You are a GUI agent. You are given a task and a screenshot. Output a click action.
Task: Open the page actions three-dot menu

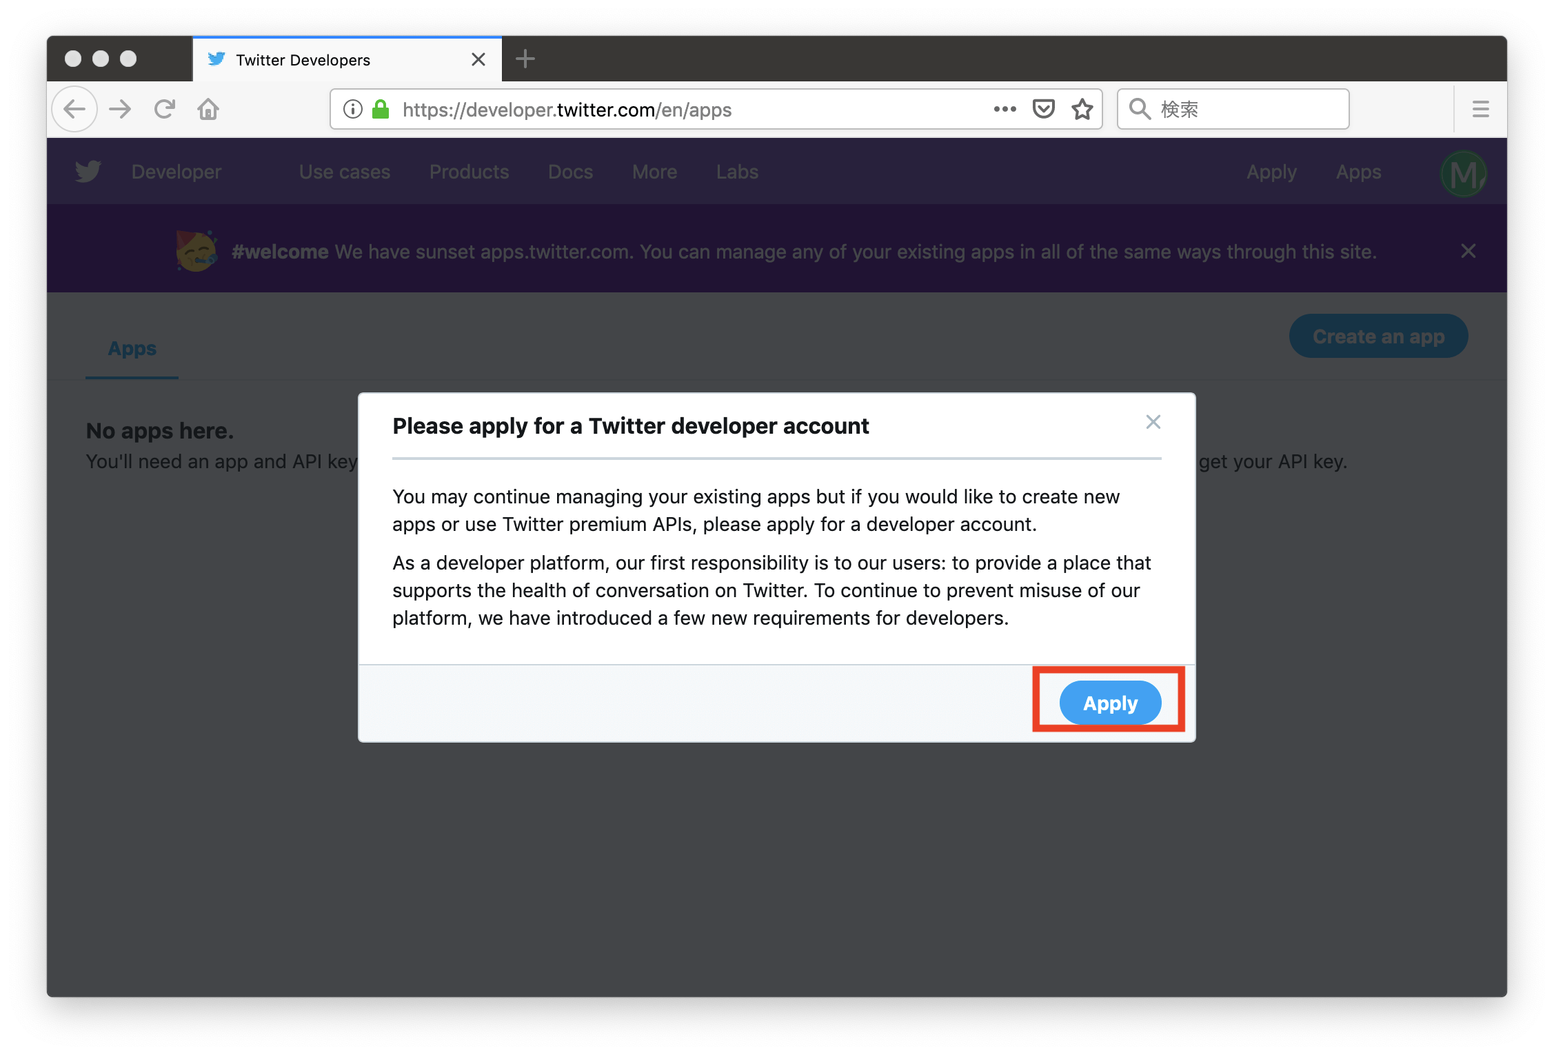click(1005, 109)
